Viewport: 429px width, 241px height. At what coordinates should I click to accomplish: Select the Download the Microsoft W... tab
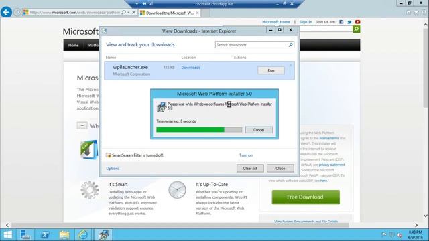coord(170,13)
